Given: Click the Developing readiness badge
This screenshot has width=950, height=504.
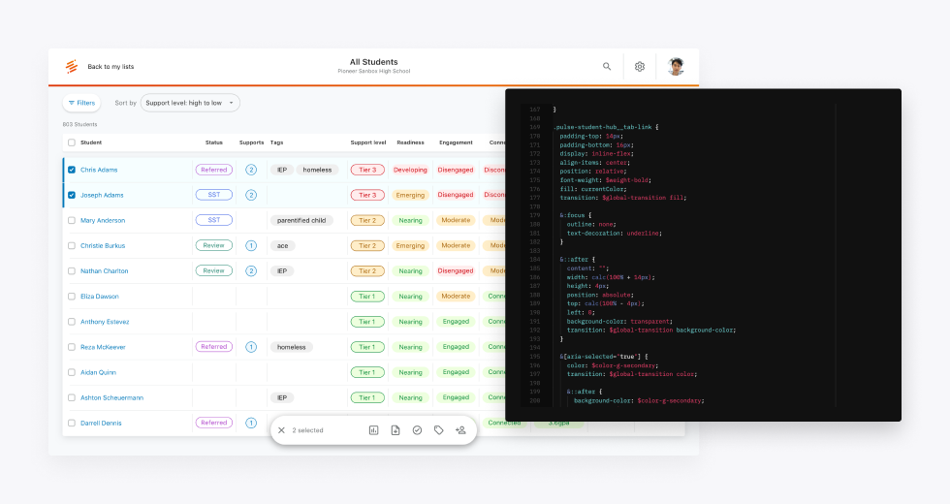Looking at the screenshot, I should tap(410, 170).
